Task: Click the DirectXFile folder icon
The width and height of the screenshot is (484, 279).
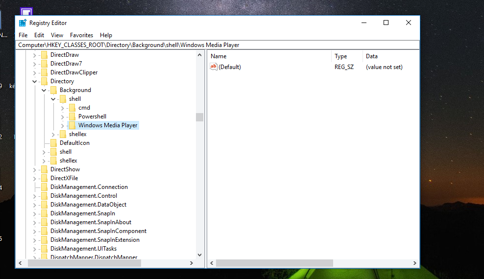Action: pos(44,178)
